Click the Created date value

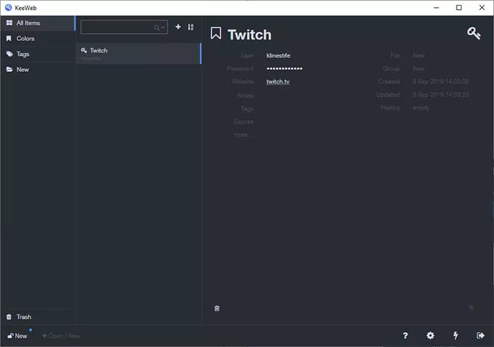440,82
